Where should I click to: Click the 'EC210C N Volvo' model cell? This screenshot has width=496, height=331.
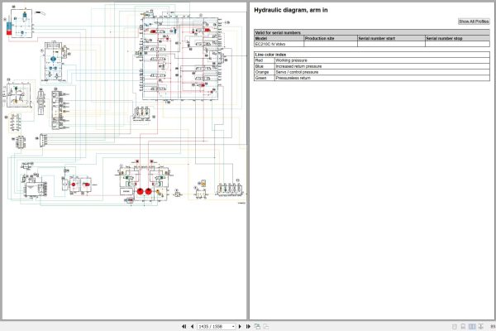coord(279,44)
